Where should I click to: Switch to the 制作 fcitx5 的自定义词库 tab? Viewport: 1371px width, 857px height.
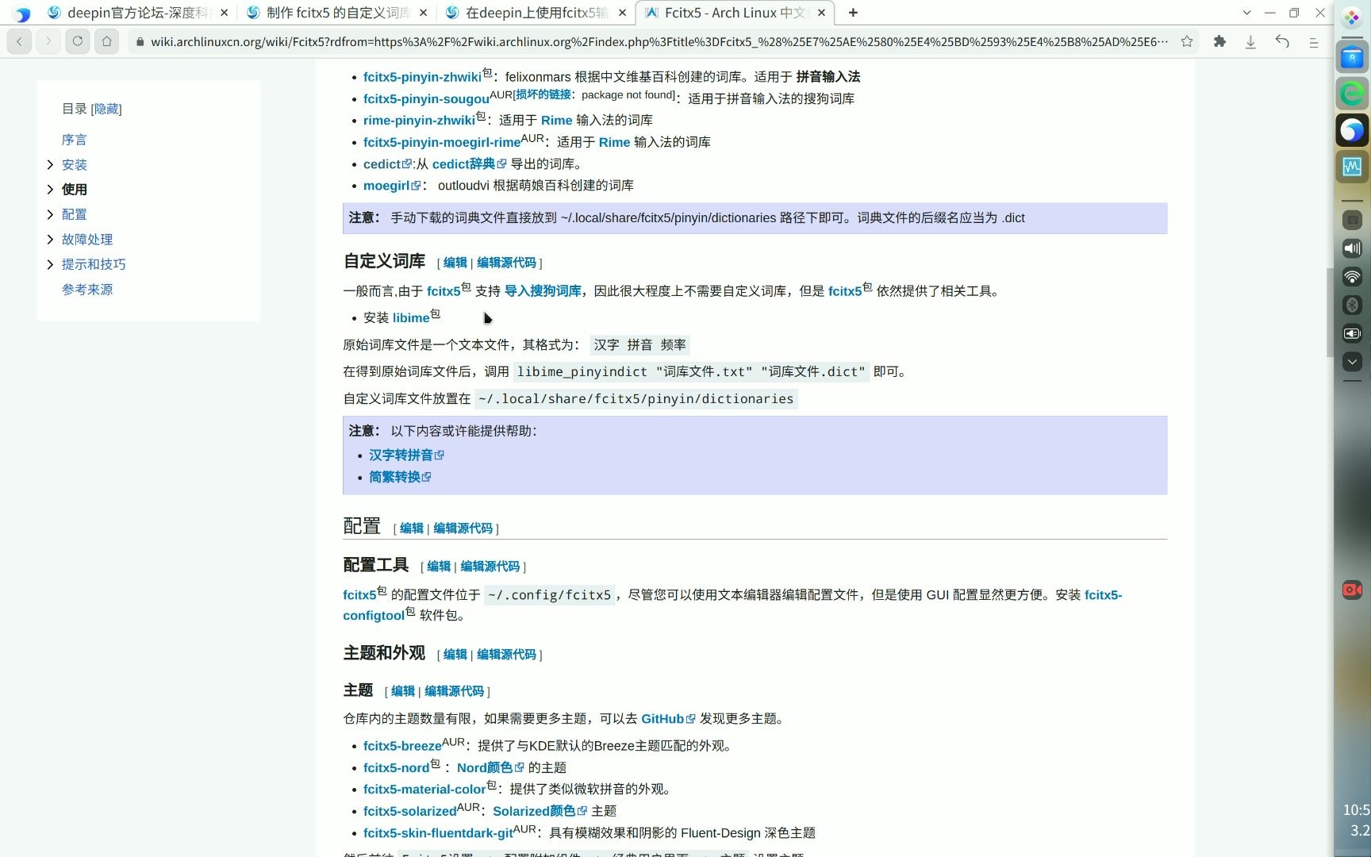pos(337,13)
